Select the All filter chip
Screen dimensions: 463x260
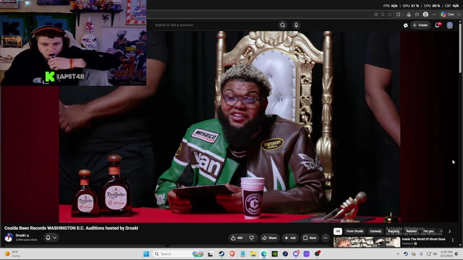pos(338,231)
